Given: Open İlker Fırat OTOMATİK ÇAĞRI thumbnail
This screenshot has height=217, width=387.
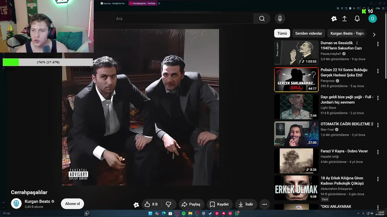Looking at the screenshot, I should tap(296, 134).
